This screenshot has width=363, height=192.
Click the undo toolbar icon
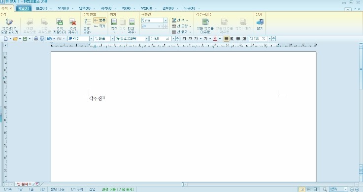[49, 39]
